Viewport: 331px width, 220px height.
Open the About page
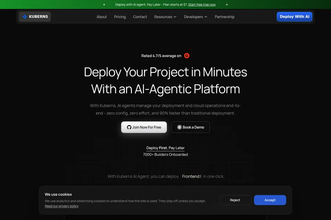(x=101, y=17)
